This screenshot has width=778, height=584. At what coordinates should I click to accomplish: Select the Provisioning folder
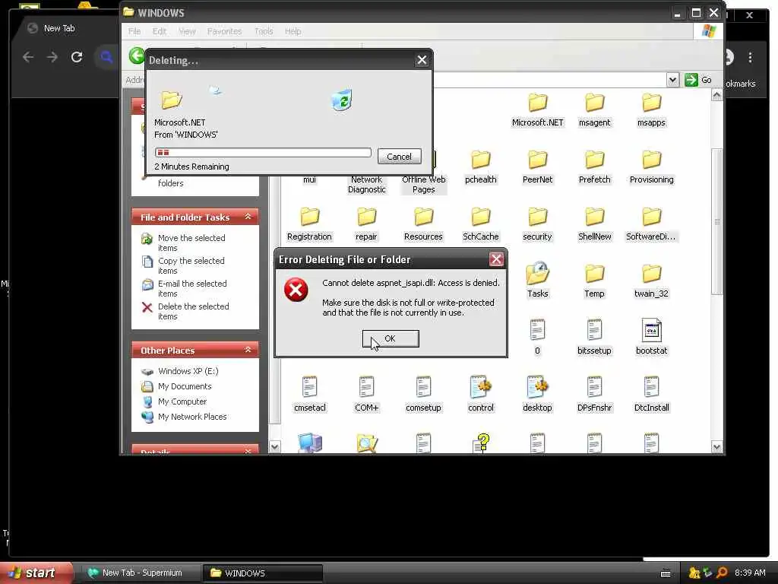651,167
